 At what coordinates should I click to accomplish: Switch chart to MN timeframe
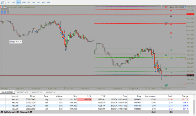click(x=48, y=3)
